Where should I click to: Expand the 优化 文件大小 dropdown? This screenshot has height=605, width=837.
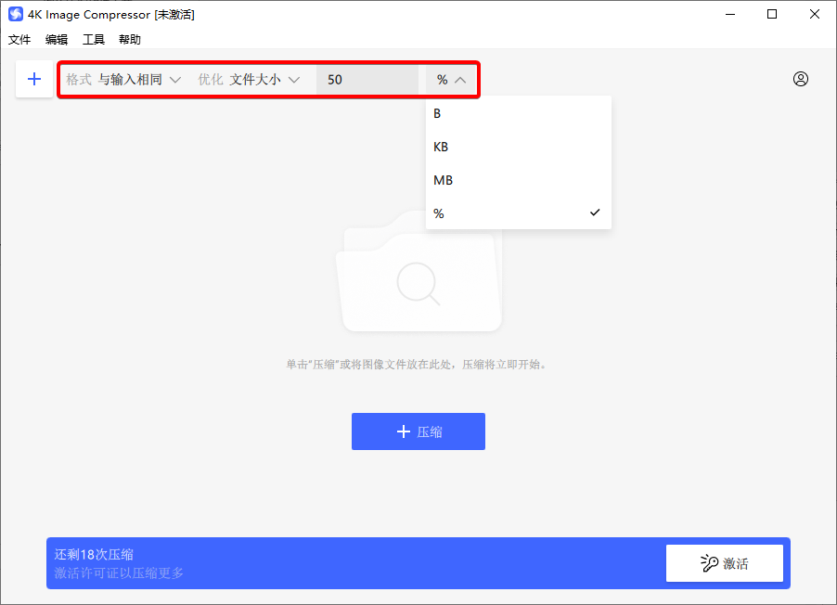click(x=250, y=80)
